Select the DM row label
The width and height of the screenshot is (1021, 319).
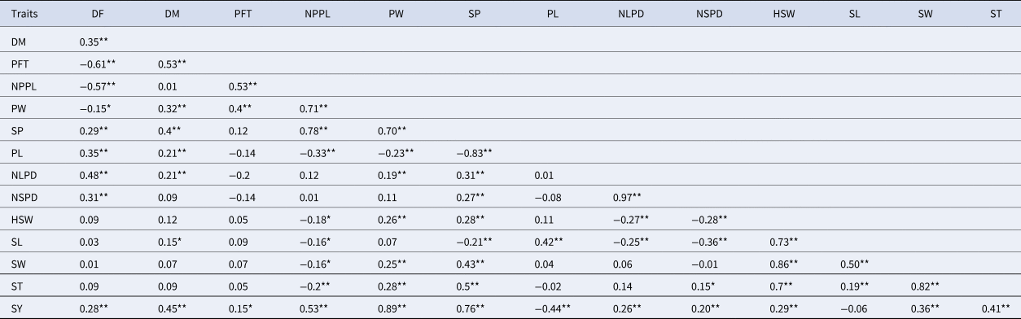click(x=18, y=42)
